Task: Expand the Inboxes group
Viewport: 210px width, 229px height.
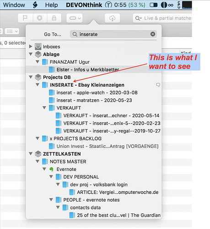Action: pos(31,46)
